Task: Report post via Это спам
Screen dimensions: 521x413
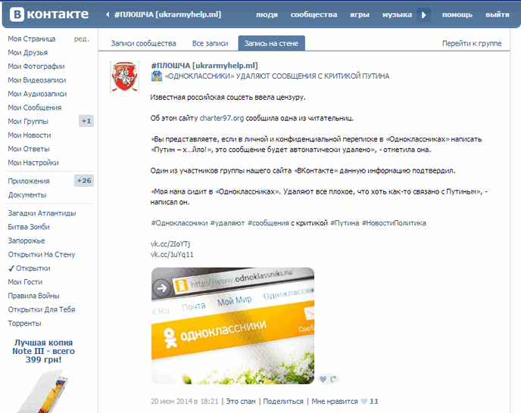Action: point(241,402)
